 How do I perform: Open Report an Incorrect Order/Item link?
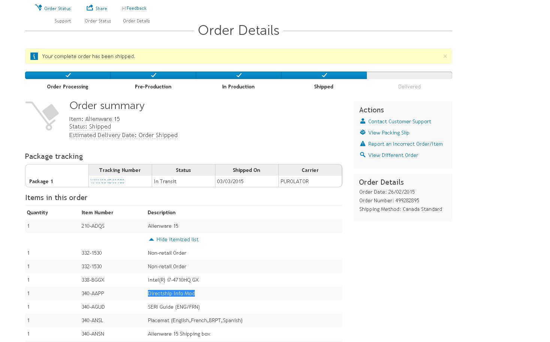[x=405, y=144]
